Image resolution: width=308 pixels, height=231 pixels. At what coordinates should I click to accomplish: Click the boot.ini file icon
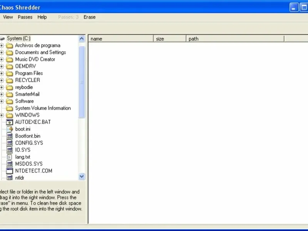tap(9, 129)
